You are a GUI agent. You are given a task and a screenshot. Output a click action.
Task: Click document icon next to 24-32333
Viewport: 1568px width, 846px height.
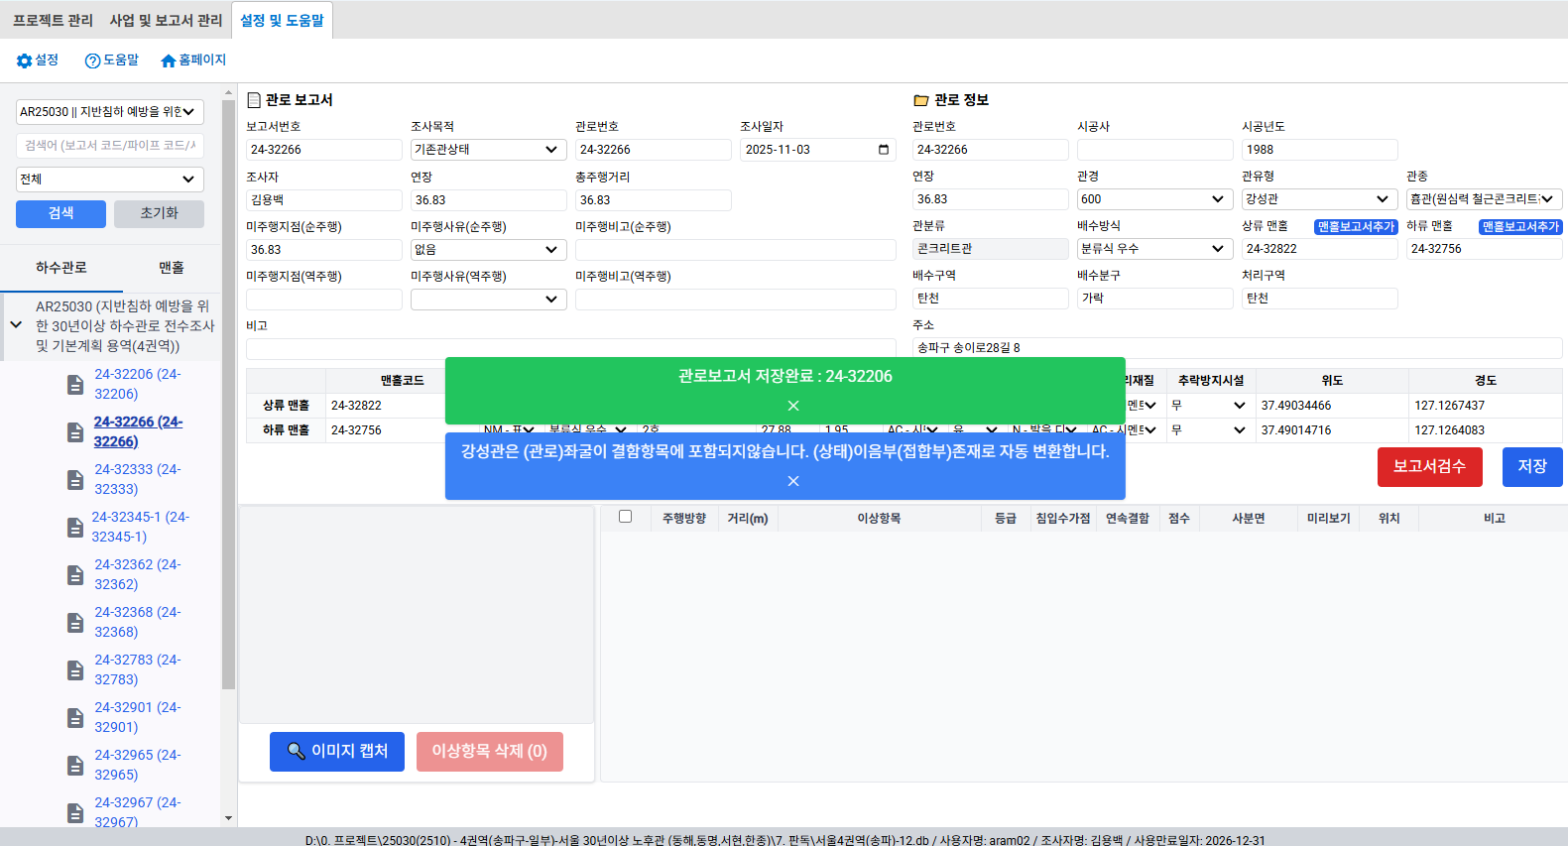point(75,480)
